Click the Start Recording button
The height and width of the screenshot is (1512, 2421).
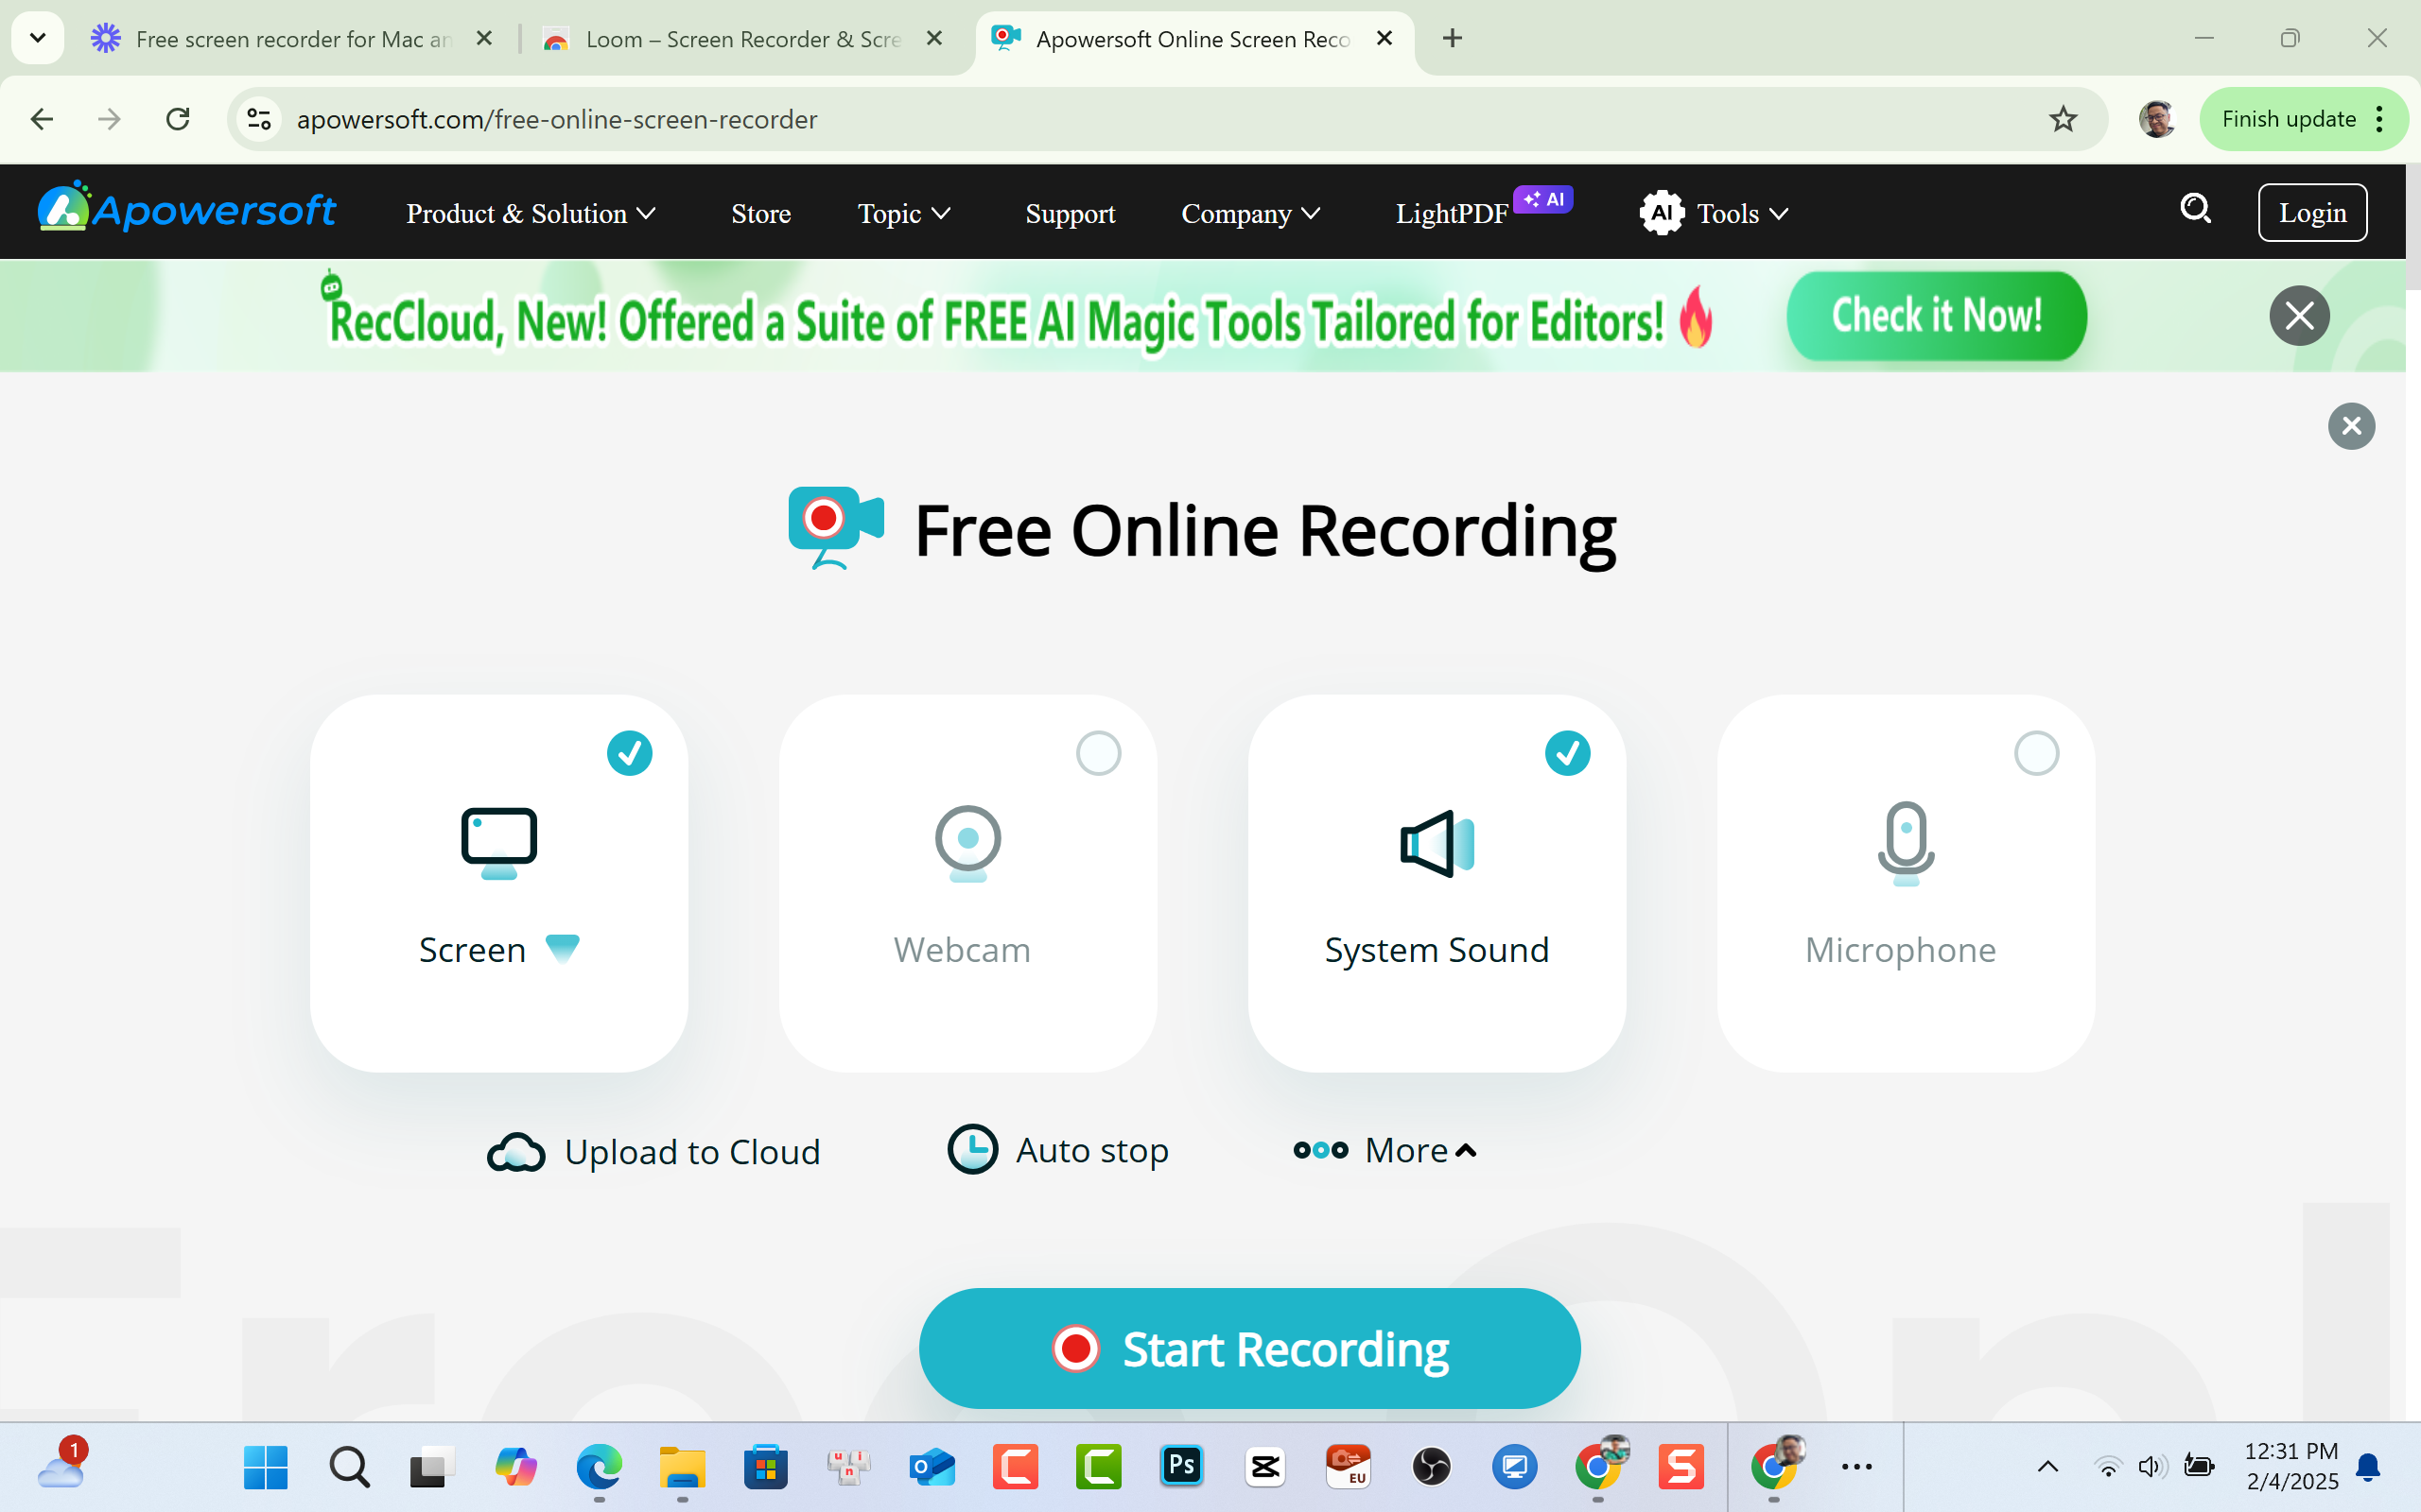click(1247, 1348)
